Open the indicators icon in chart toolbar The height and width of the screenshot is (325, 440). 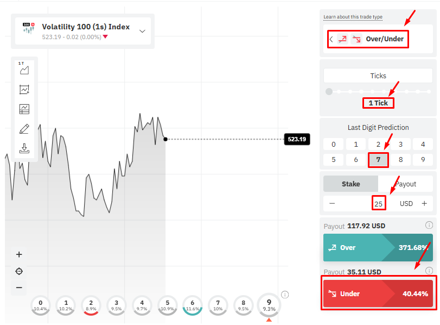click(24, 90)
